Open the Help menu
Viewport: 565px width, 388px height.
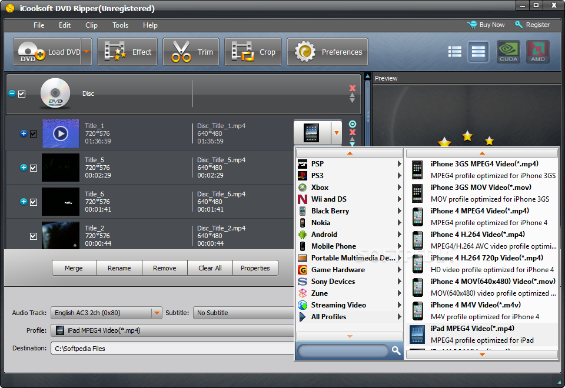(150, 25)
